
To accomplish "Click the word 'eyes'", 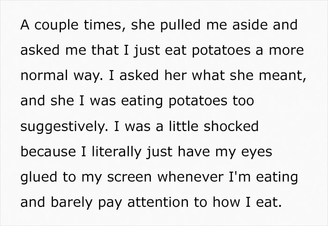I will tap(257, 153).
